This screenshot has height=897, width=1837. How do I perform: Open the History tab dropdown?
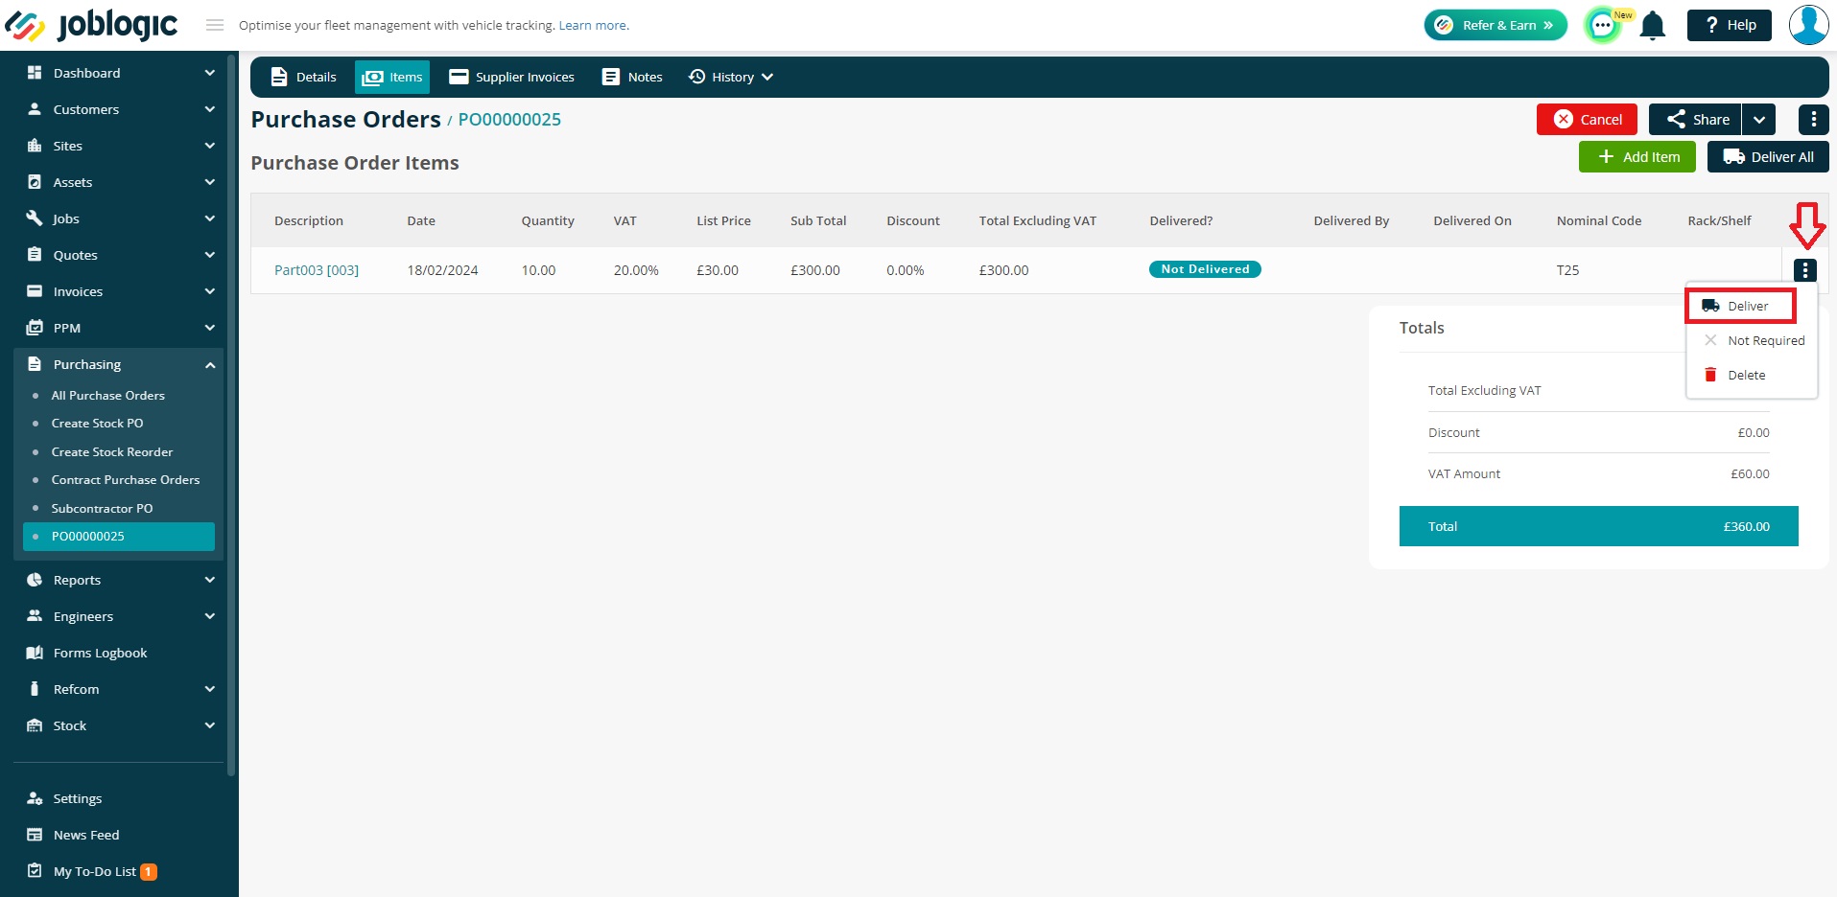pyautogui.click(x=731, y=77)
